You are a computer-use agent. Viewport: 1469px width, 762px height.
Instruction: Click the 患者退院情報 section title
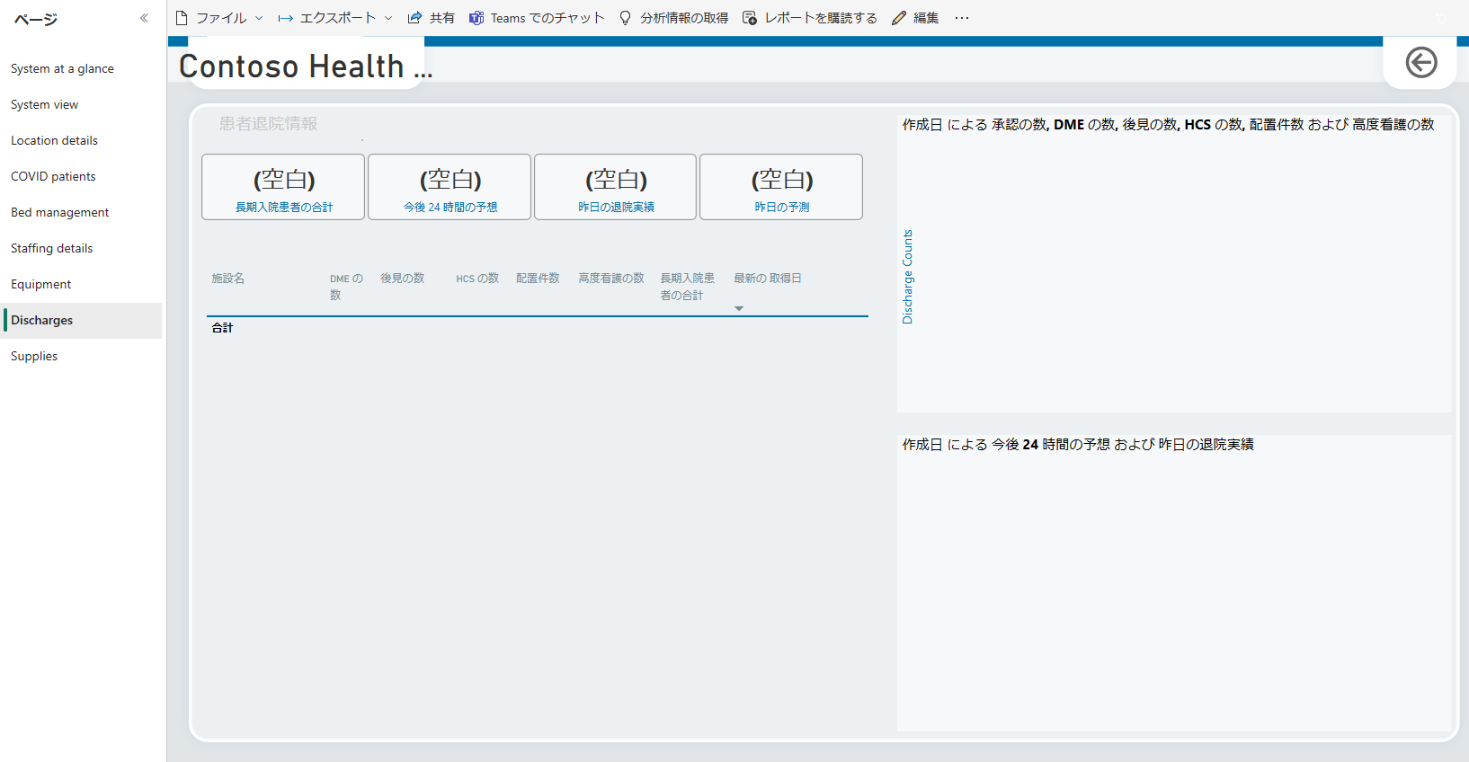click(268, 124)
